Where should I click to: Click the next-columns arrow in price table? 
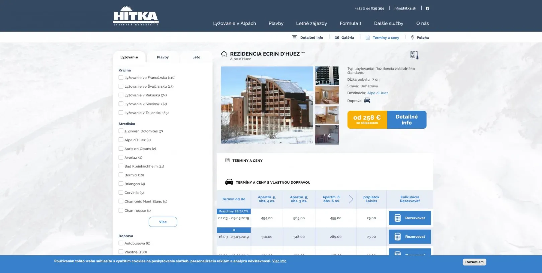point(351,199)
